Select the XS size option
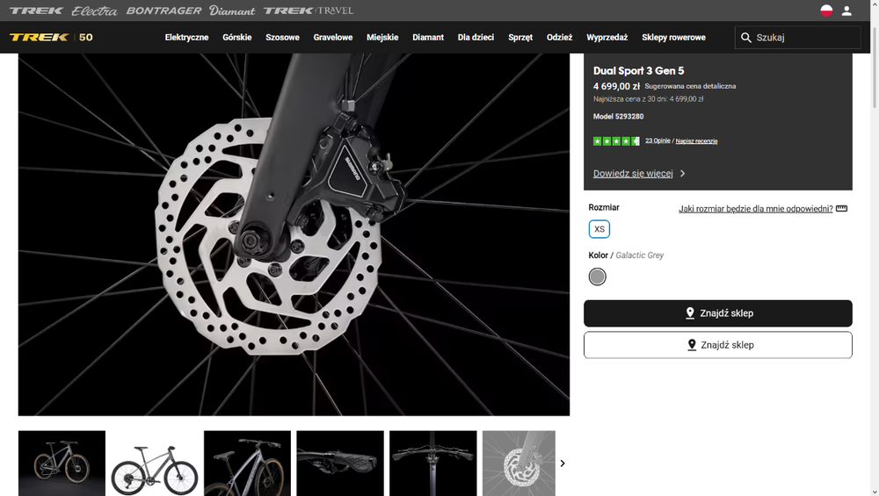This screenshot has height=496, width=879. tap(599, 229)
